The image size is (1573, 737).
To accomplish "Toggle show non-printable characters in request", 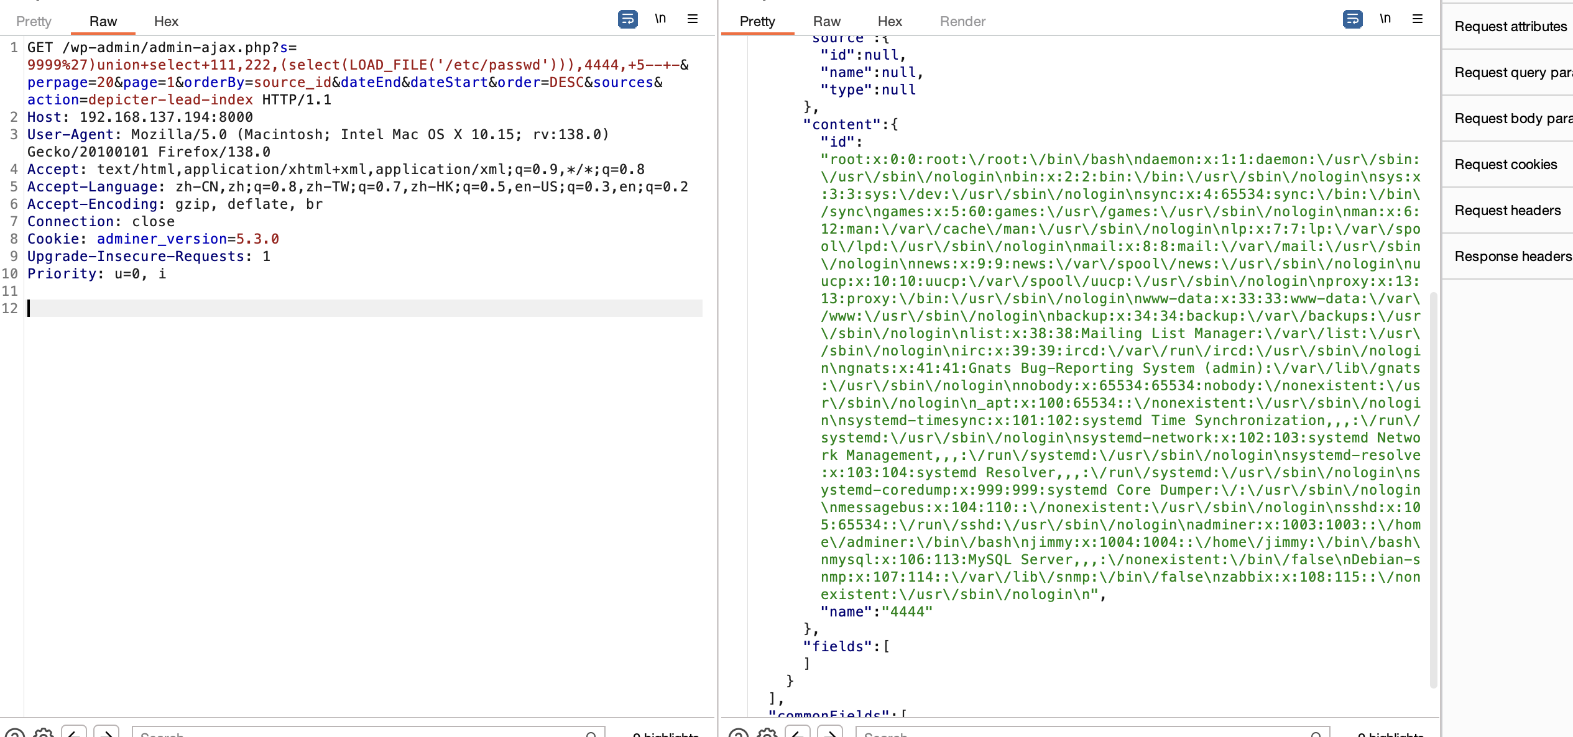I will [x=660, y=19].
